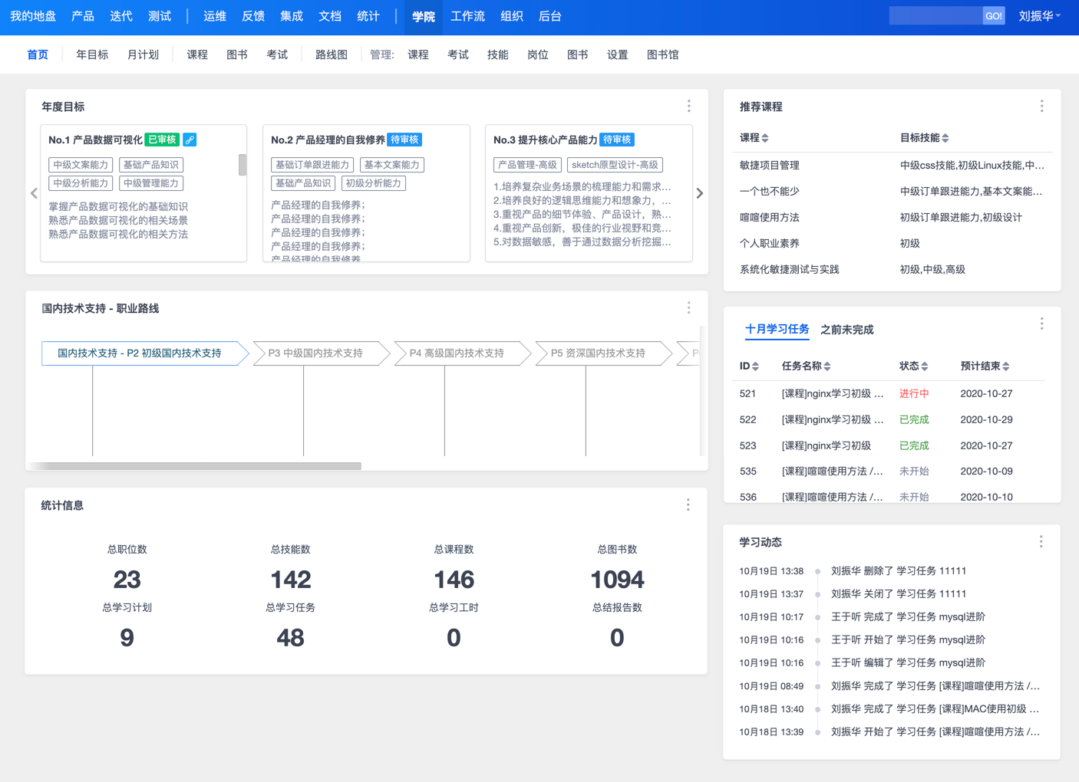Open the 敏捷项目管理 recommended course
The height and width of the screenshot is (782, 1079).
point(769,166)
